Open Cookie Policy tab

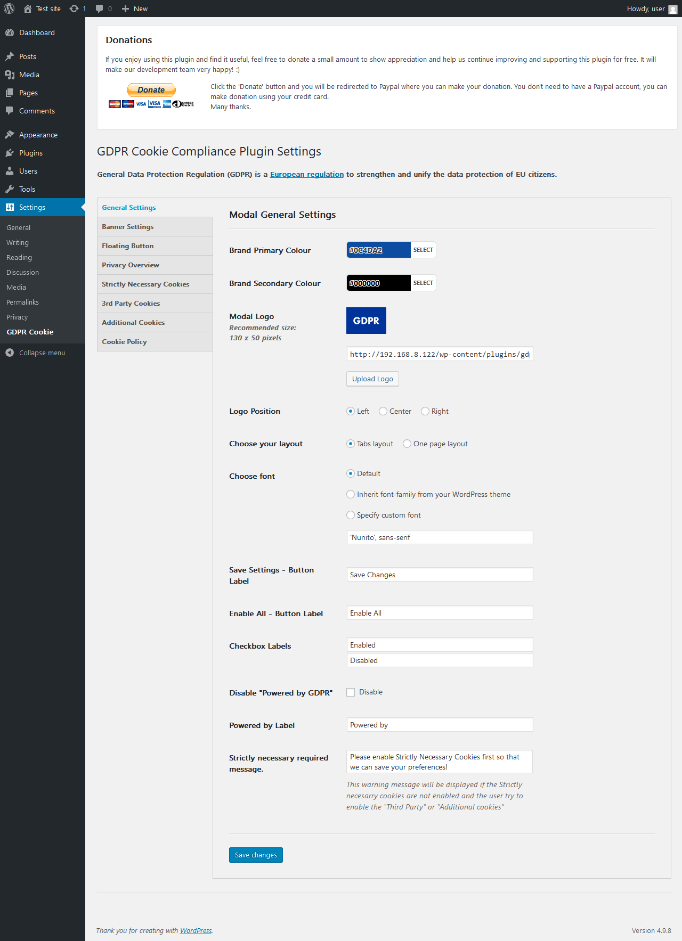(x=155, y=342)
